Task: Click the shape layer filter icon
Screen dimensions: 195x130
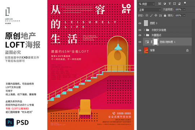Action: [175, 4]
